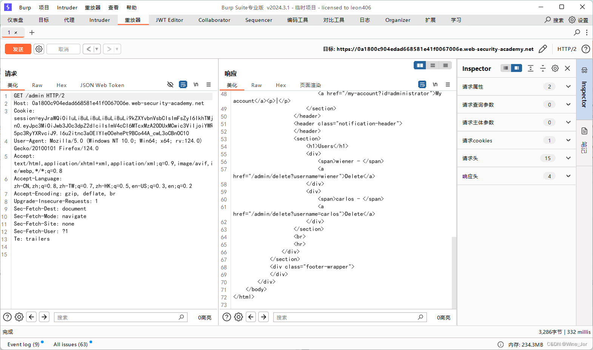Toggle line wrap in request editor

coord(183,84)
